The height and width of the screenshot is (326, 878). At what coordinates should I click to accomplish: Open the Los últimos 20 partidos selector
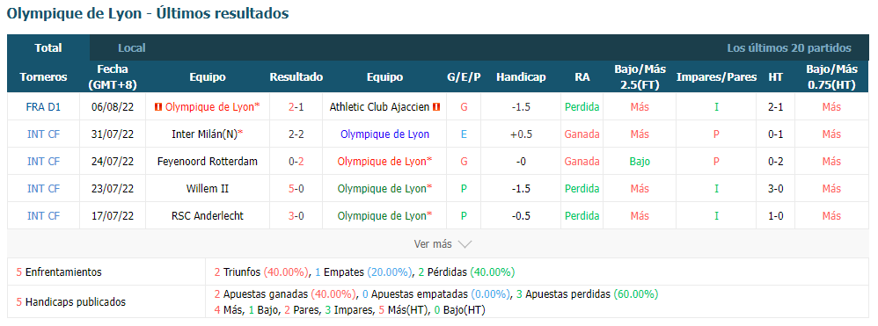click(x=789, y=48)
